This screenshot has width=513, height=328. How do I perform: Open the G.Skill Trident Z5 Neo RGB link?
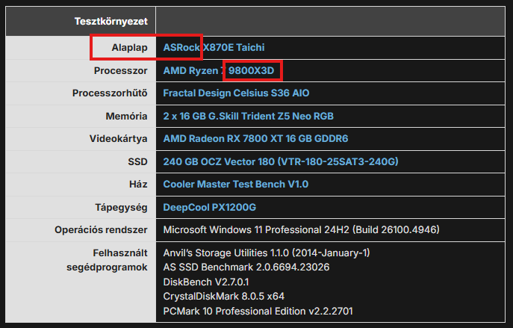[249, 117]
